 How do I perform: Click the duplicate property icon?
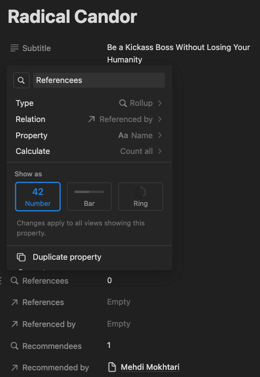(21, 257)
